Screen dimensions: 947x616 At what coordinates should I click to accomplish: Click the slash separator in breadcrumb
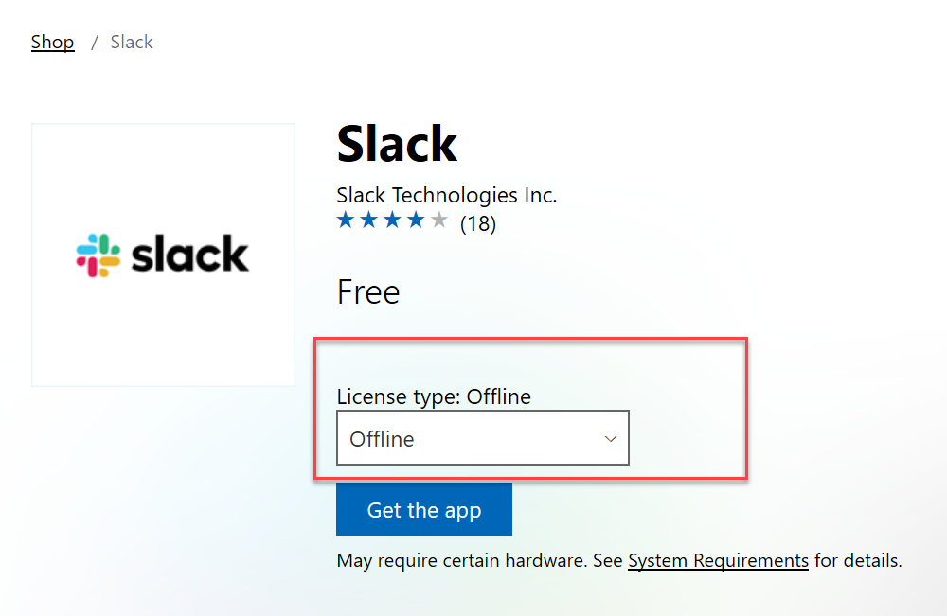click(x=94, y=43)
